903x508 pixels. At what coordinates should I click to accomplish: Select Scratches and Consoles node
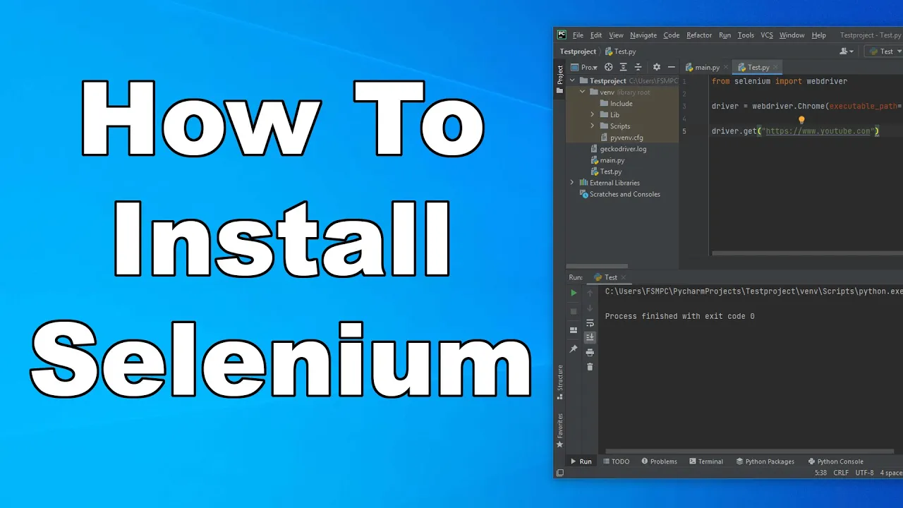619,194
